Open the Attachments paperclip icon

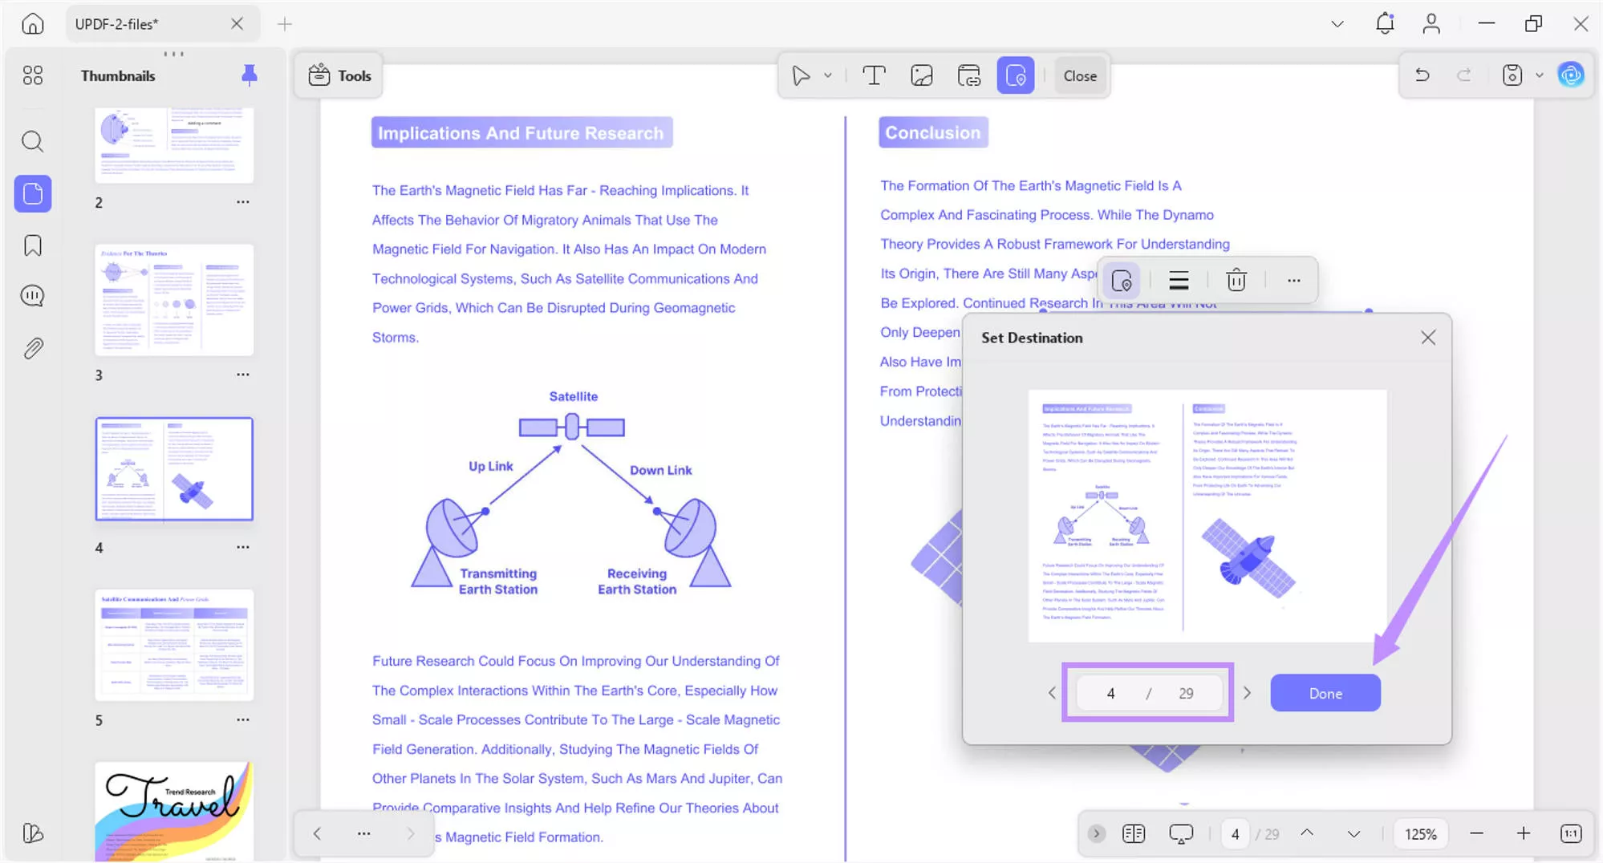tap(32, 348)
